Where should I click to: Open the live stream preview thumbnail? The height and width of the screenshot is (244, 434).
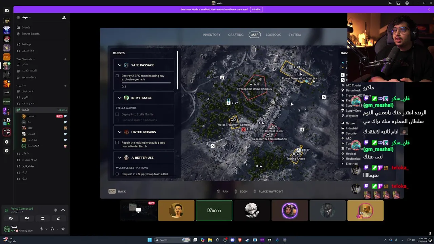(139, 210)
